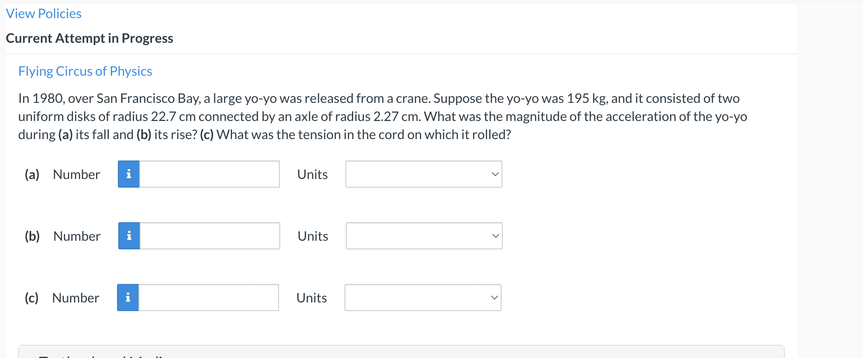This screenshot has width=863, height=358.
Task: Click the Number input field for (a)
Action: 209,174
